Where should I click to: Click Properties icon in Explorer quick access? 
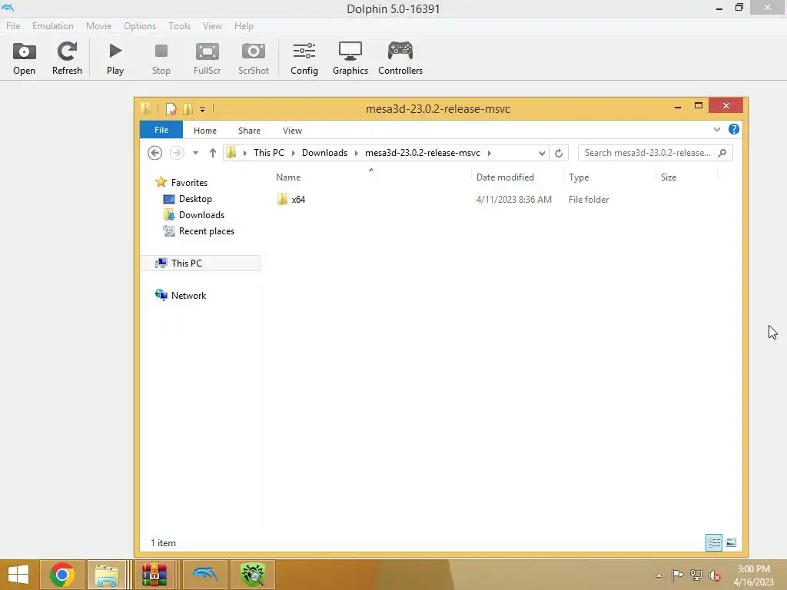pyautogui.click(x=171, y=108)
